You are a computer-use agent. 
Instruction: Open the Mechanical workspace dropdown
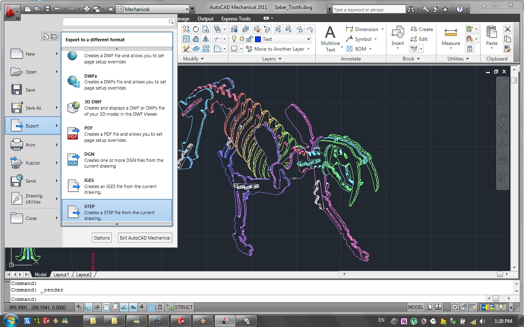coord(187,9)
